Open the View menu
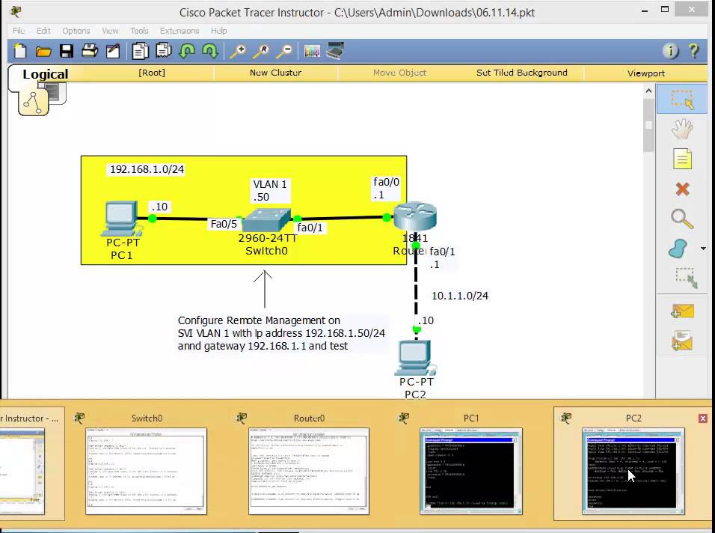 click(110, 31)
